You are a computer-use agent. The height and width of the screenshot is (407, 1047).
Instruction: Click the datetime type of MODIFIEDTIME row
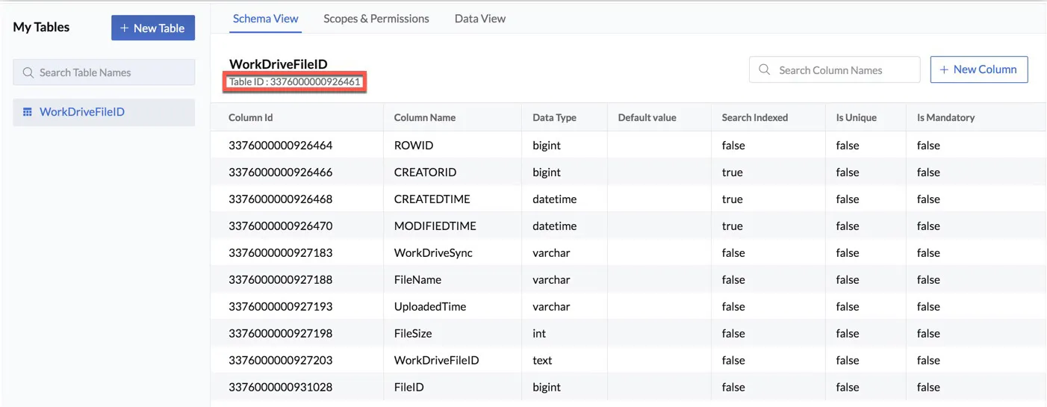coord(555,226)
